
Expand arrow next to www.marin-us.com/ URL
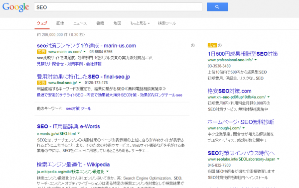click(85, 52)
